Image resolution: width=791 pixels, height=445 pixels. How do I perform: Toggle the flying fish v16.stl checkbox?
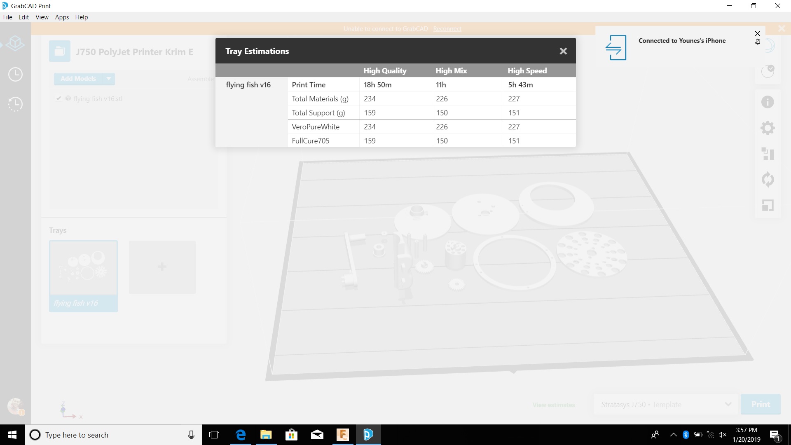[59, 98]
